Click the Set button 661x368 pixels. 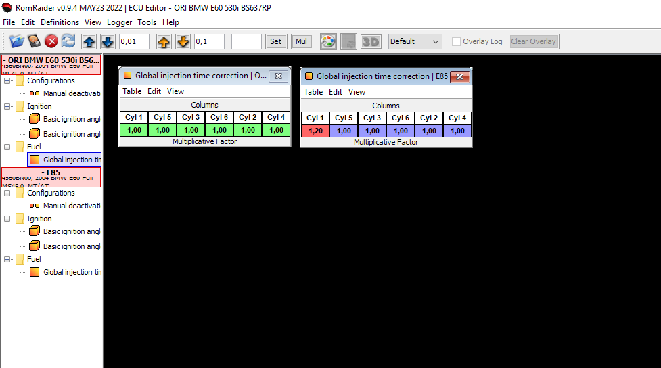[275, 41]
